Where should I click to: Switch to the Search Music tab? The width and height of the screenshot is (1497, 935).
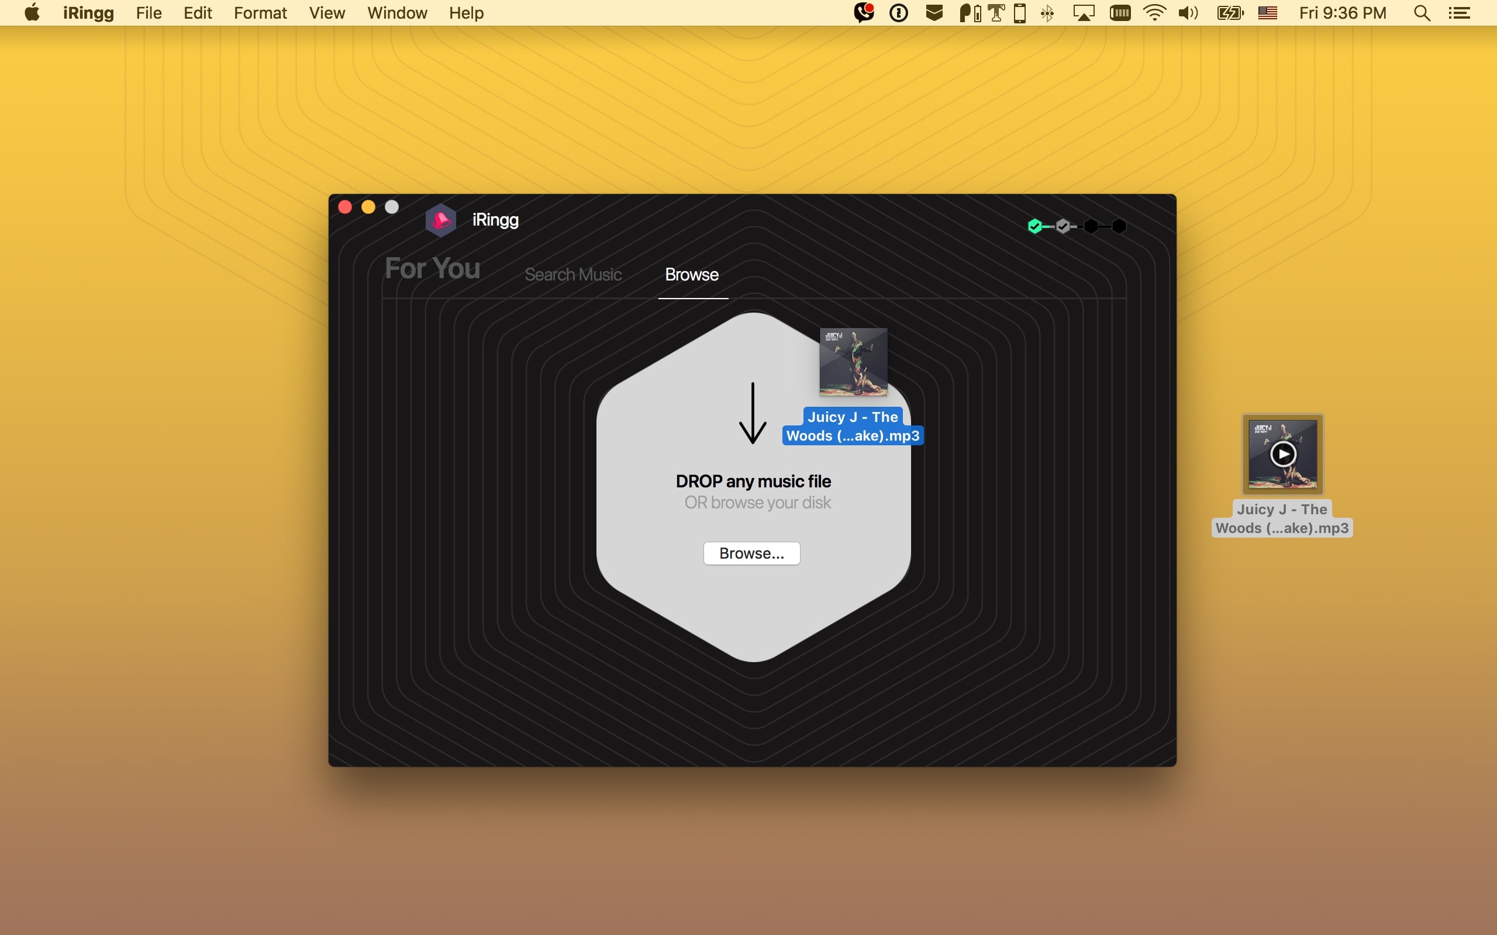click(x=573, y=275)
